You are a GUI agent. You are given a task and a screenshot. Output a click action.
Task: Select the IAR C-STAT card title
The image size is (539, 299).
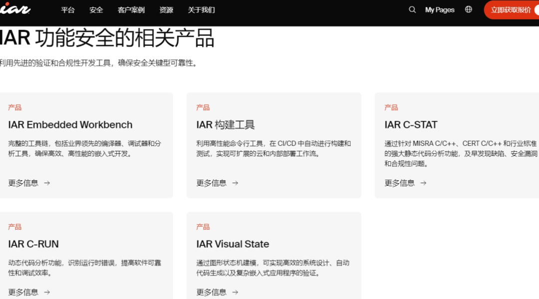pyautogui.click(x=411, y=125)
